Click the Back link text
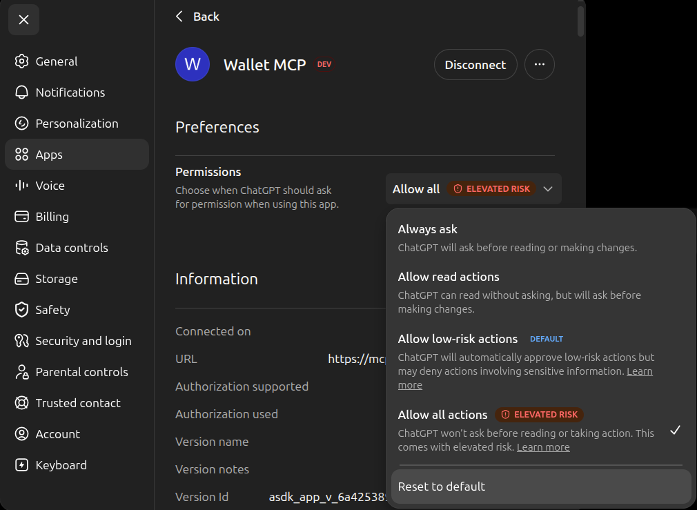Viewport: 697px width, 510px height. 206,17
